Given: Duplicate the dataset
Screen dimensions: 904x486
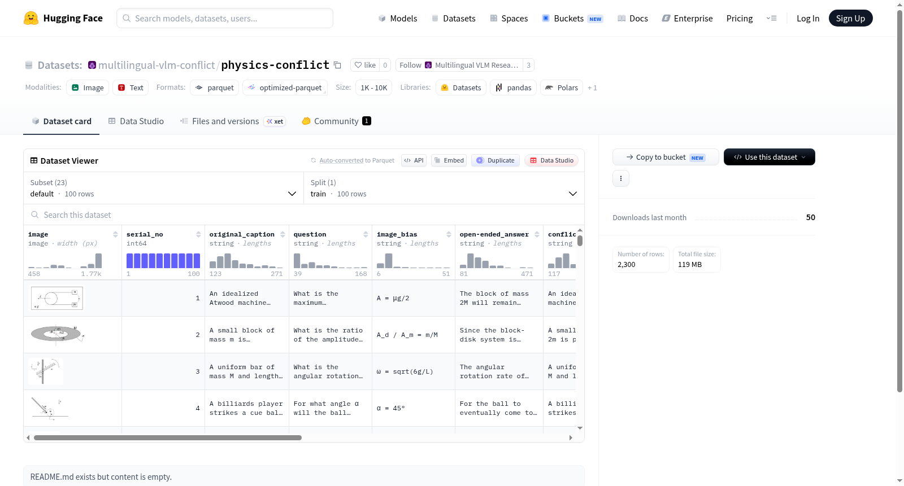Looking at the screenshot, I should [x=496, y=160].
